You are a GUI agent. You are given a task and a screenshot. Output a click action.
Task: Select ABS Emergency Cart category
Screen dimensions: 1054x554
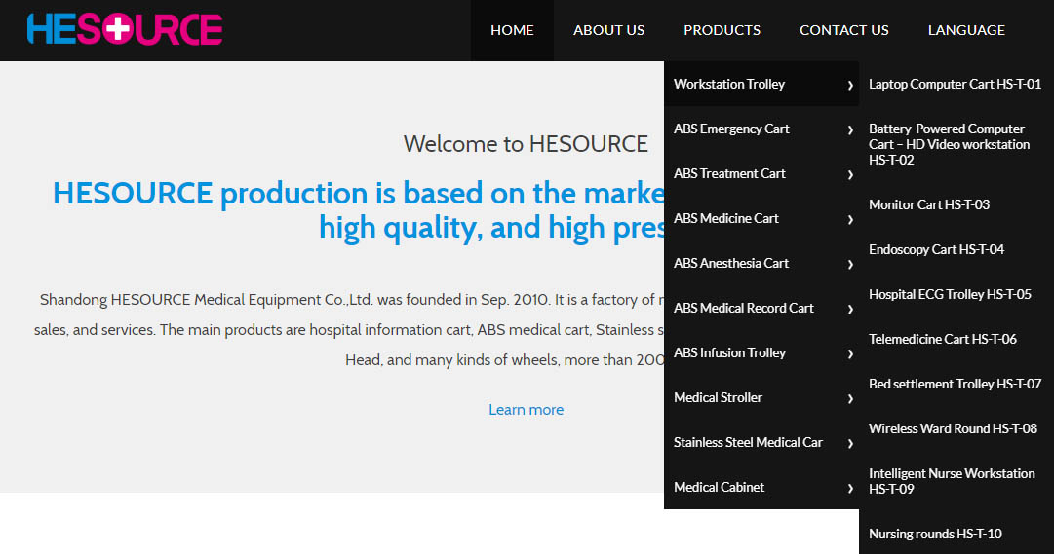(761, 129)
